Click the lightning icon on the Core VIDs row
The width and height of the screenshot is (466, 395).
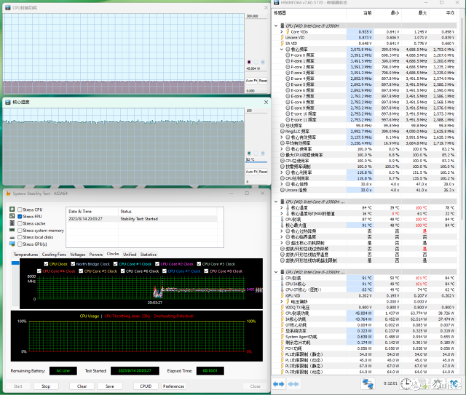[x=288, y=32]
